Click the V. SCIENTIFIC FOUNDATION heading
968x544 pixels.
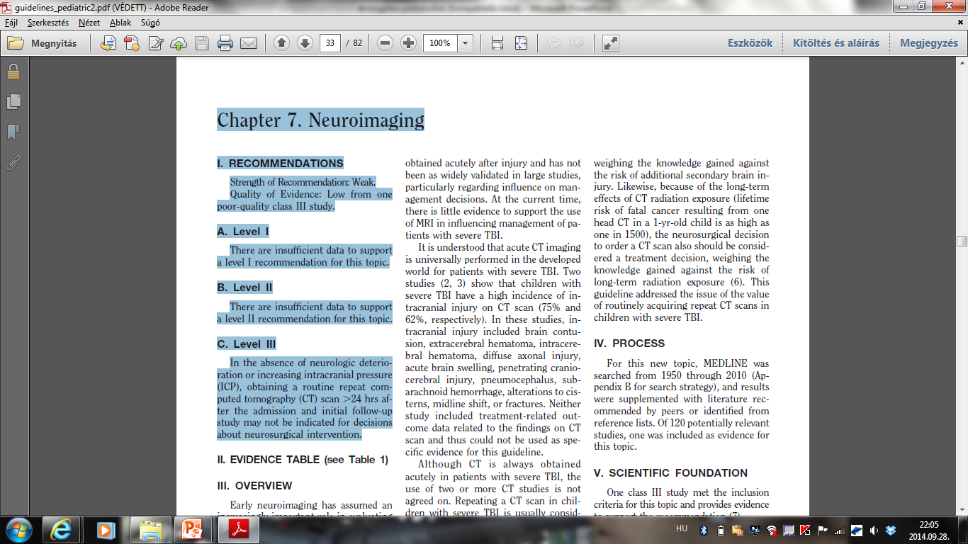pos(670,473)
